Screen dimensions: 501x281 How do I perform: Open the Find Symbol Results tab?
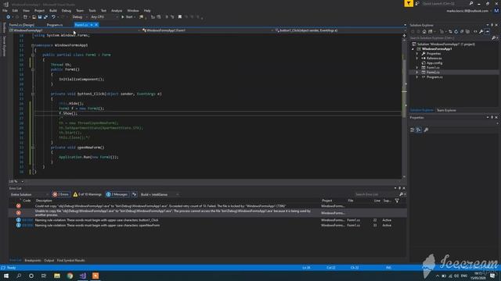[70, 261]
